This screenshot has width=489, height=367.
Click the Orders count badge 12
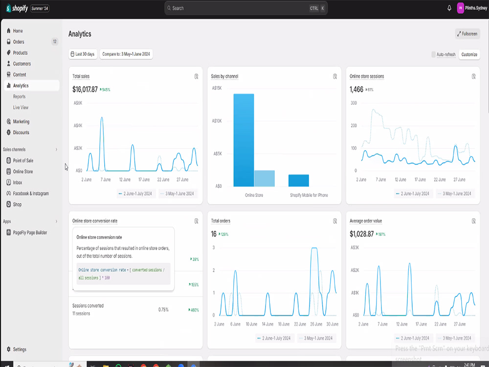tap(55, 42)
